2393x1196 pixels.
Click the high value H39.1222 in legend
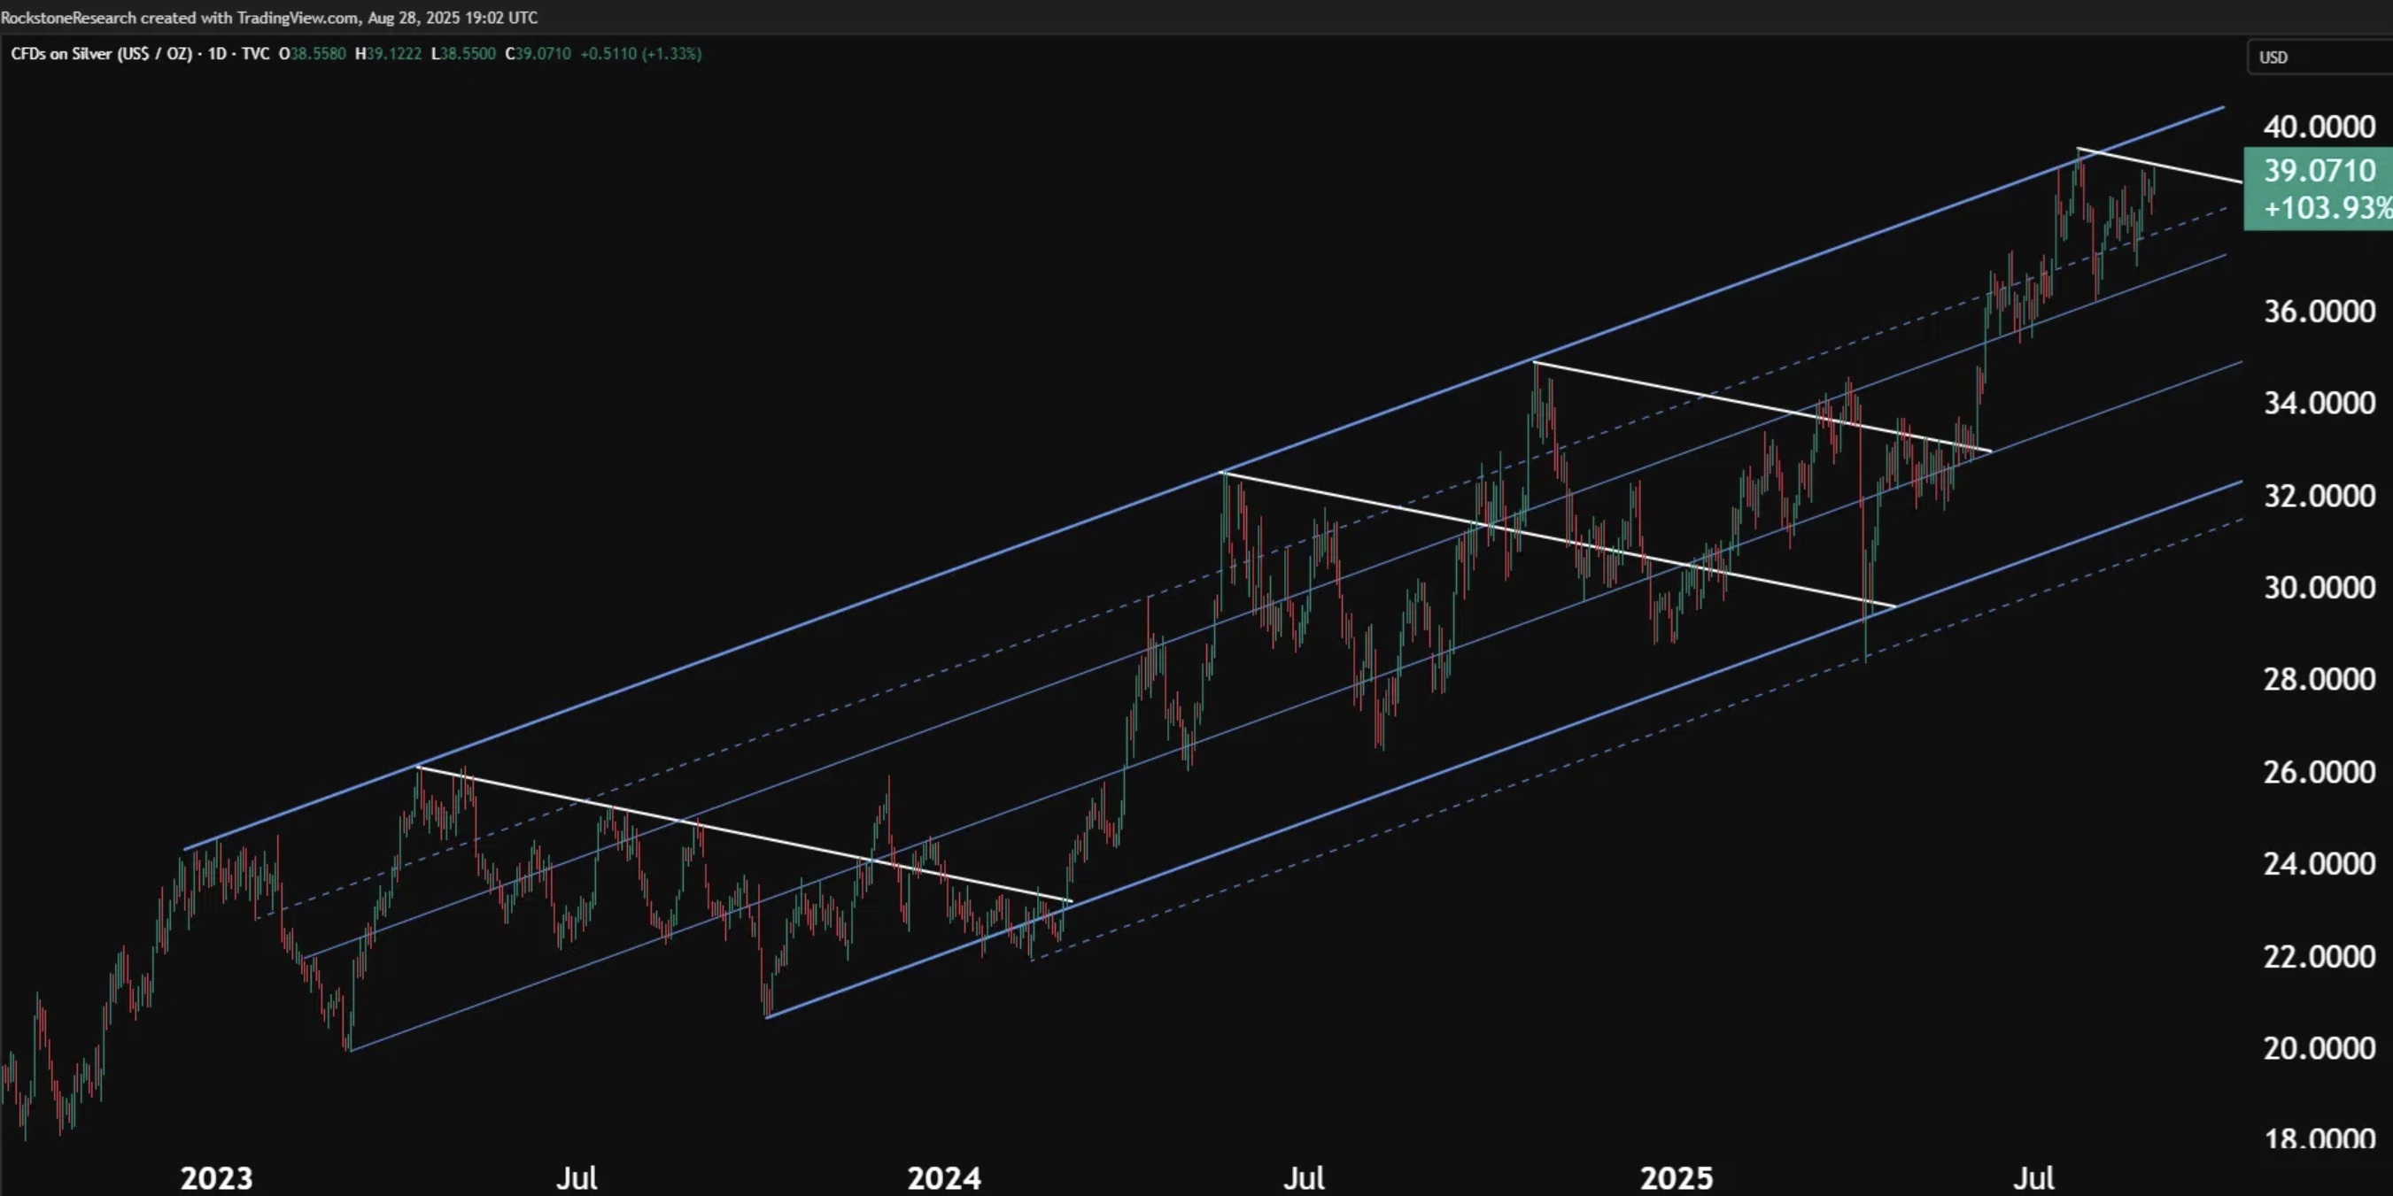(x=388, y=54)
